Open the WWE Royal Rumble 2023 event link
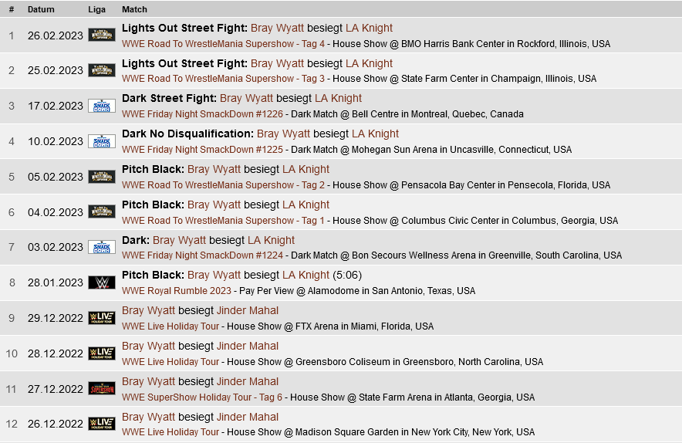Image resolution: width=682 pixels, height=443 pixels. pyautogui.click(x=177, y=291)
